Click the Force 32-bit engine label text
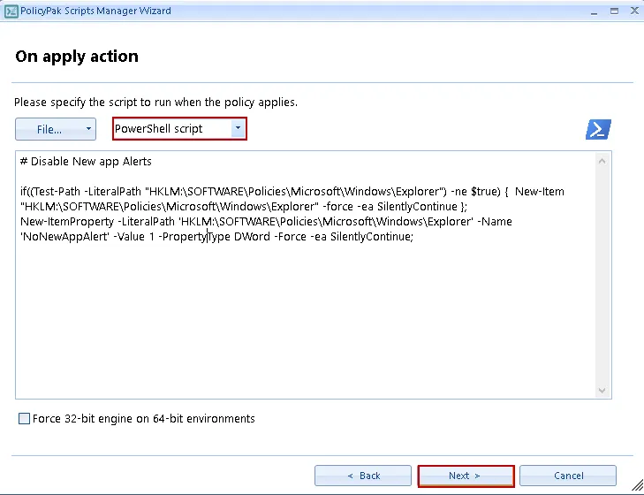 click(143, 419)
